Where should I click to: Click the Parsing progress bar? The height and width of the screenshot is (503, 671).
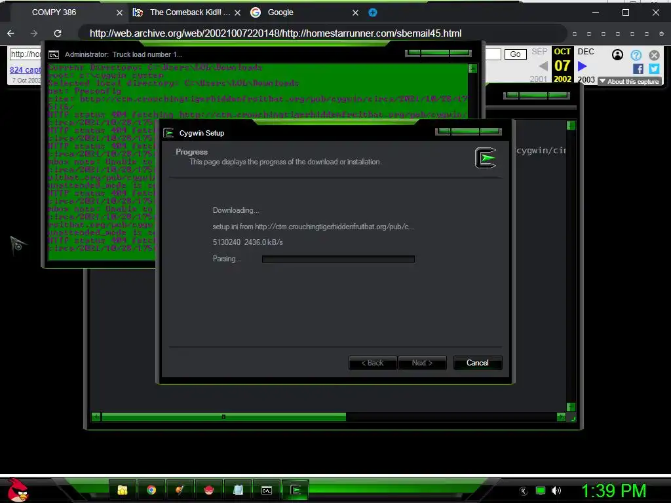[x=338, y=259]
